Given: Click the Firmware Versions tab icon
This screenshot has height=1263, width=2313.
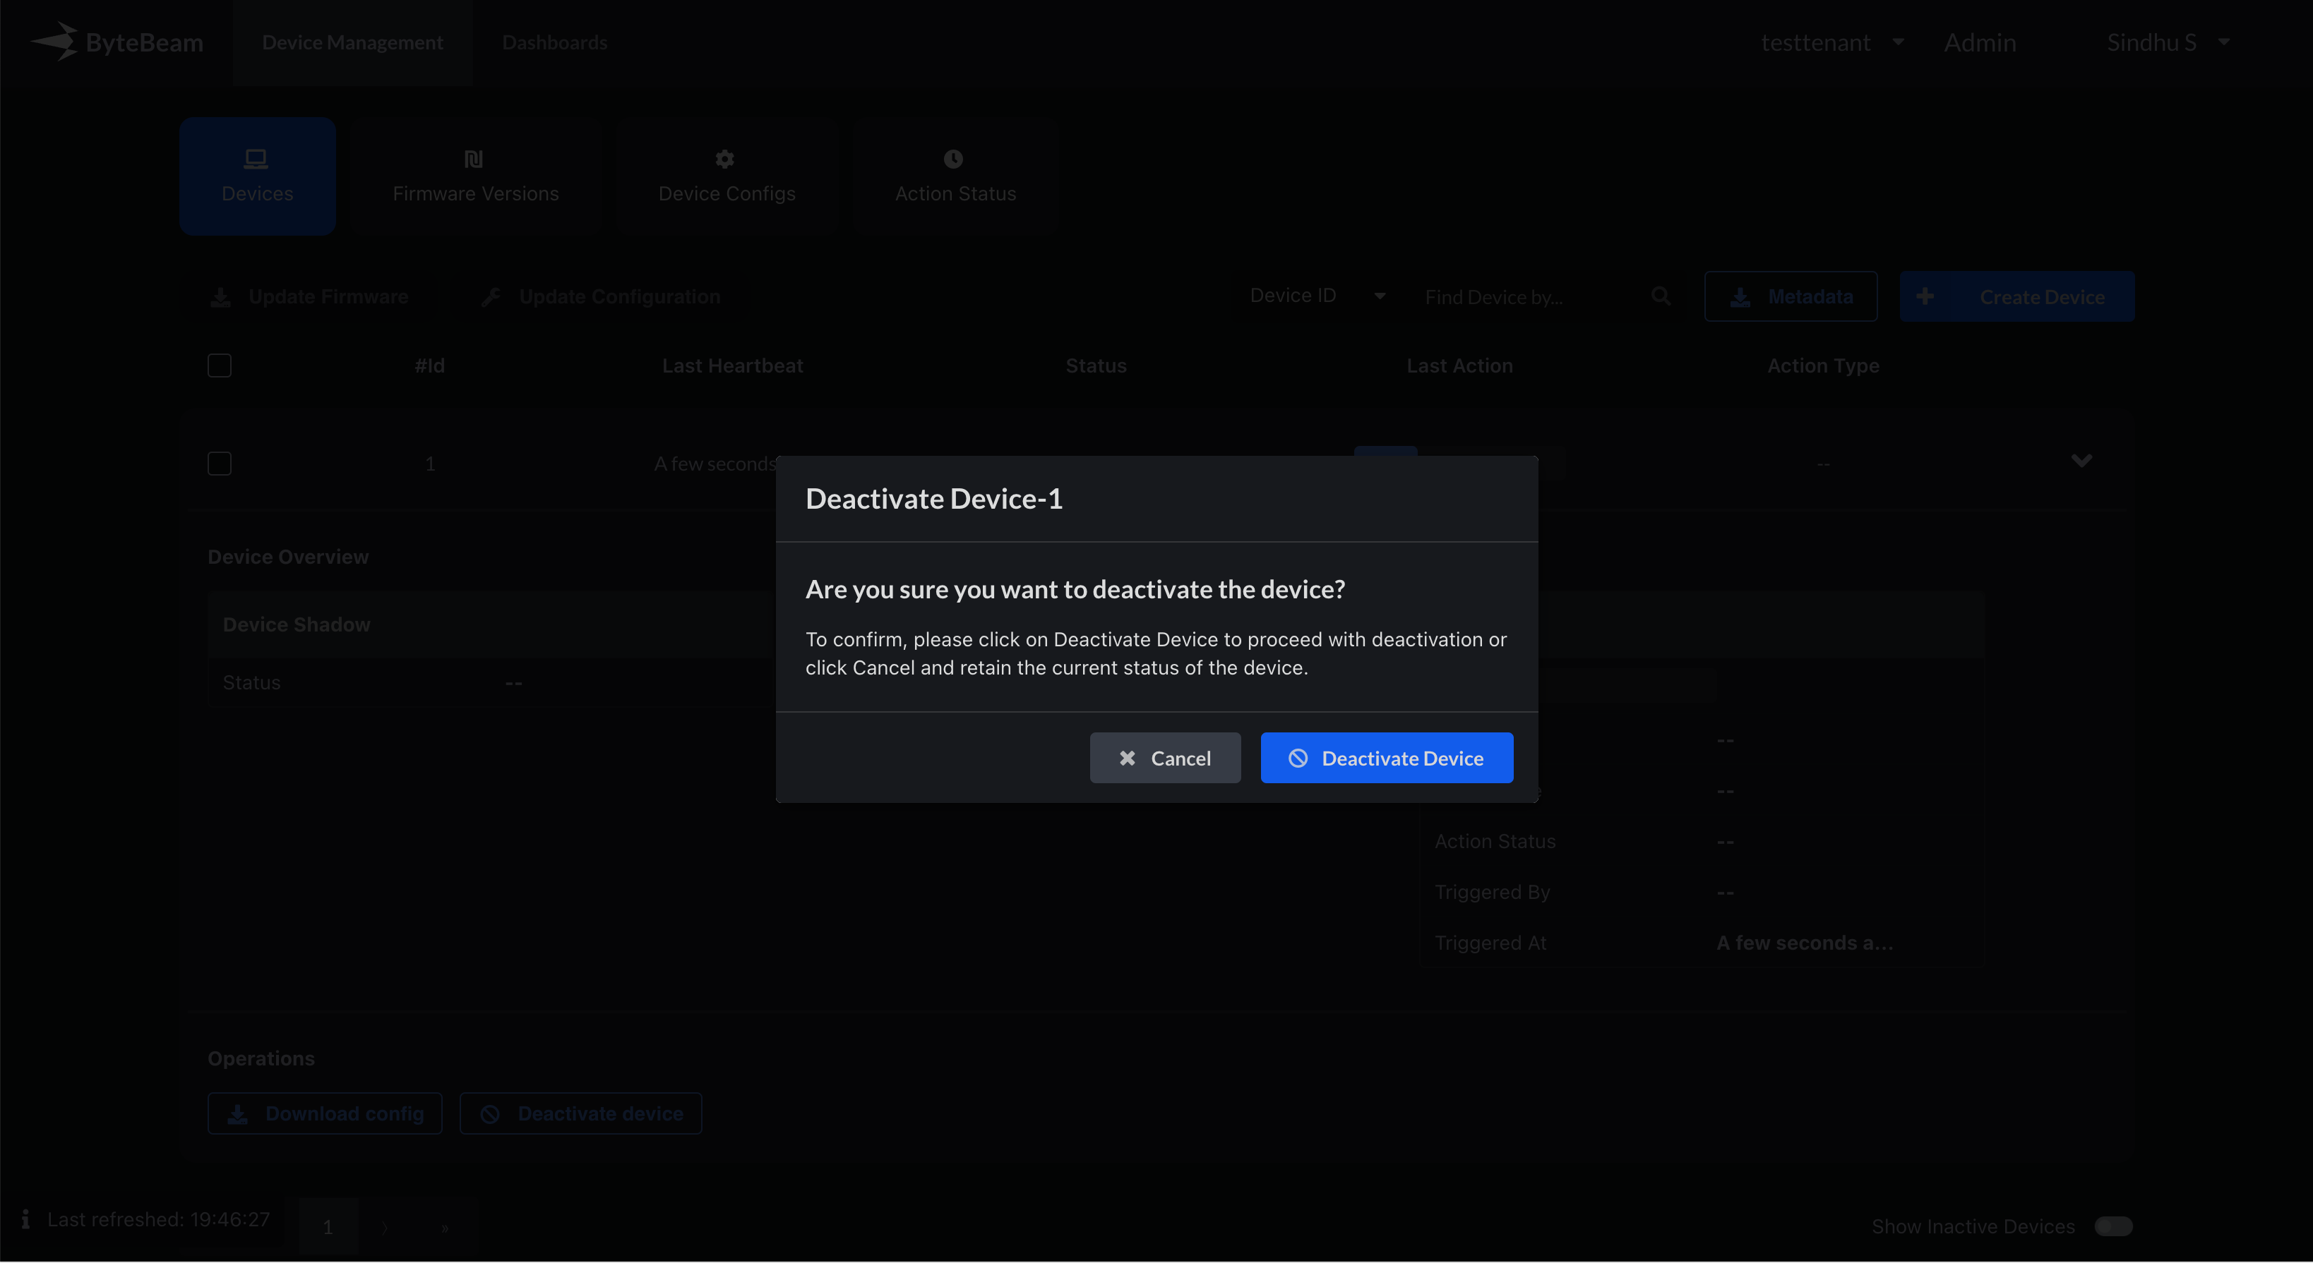Looking at the screenshot, I should click(474, 159).
